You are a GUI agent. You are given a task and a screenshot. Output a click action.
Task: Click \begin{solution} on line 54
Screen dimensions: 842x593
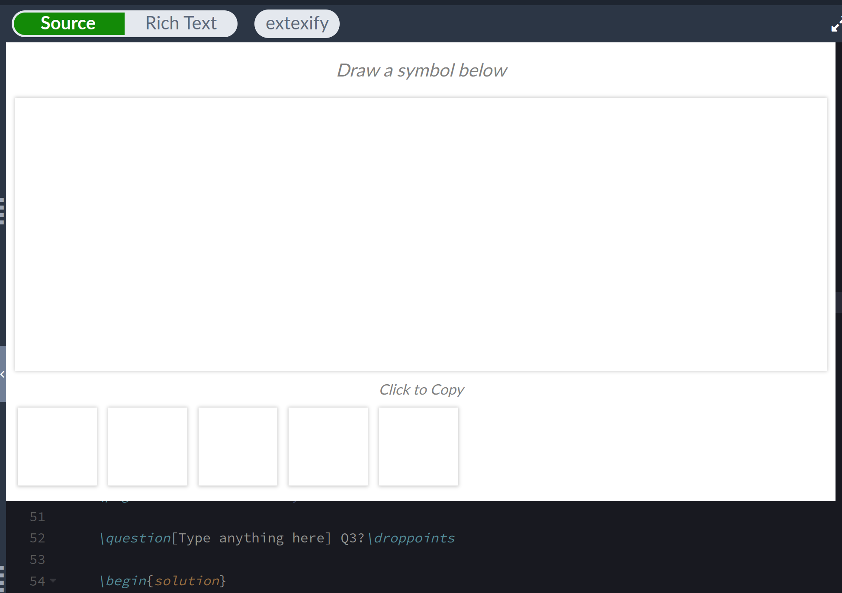click(x=163, y=581)
